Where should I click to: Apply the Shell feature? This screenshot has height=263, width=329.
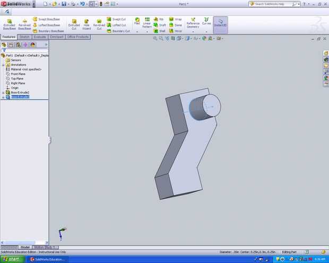point(160,31)
